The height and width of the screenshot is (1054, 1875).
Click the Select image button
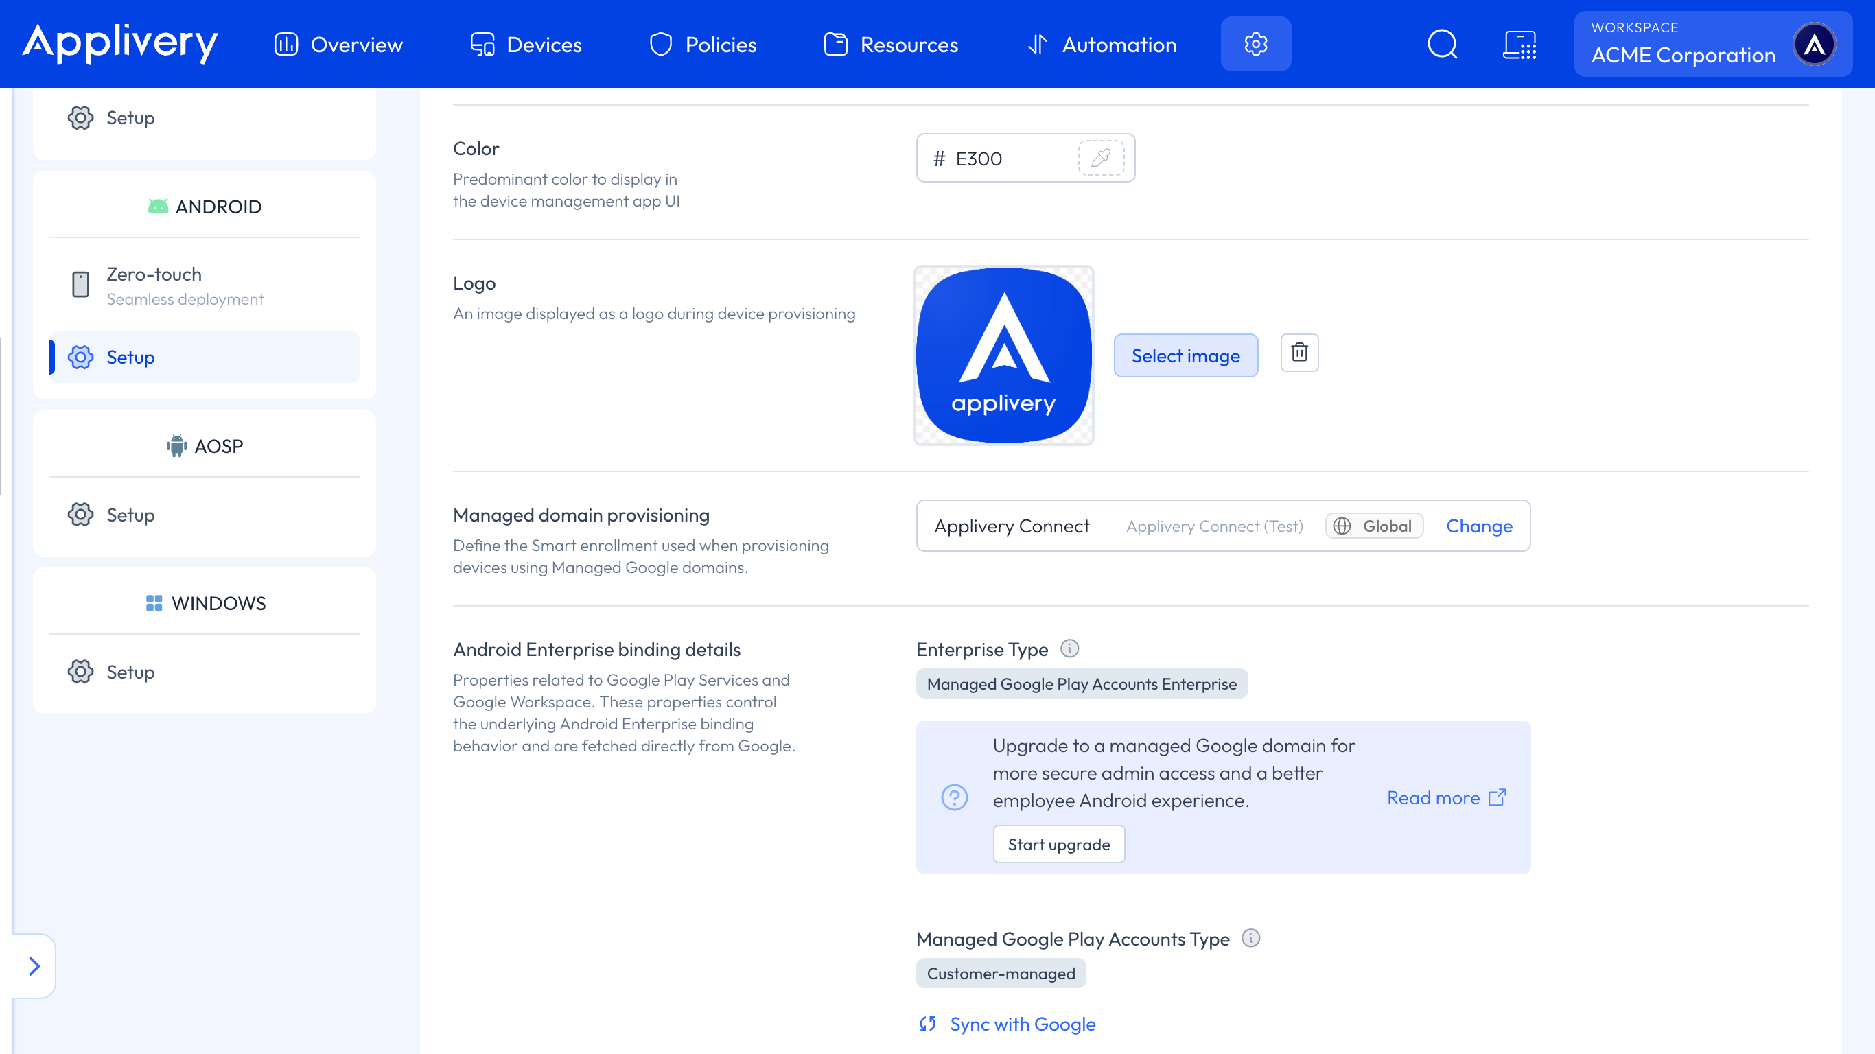coord(1186,355)
